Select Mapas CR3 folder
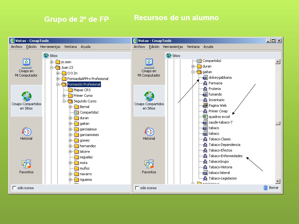Screen dimensions: 299x224 point(79,90)
